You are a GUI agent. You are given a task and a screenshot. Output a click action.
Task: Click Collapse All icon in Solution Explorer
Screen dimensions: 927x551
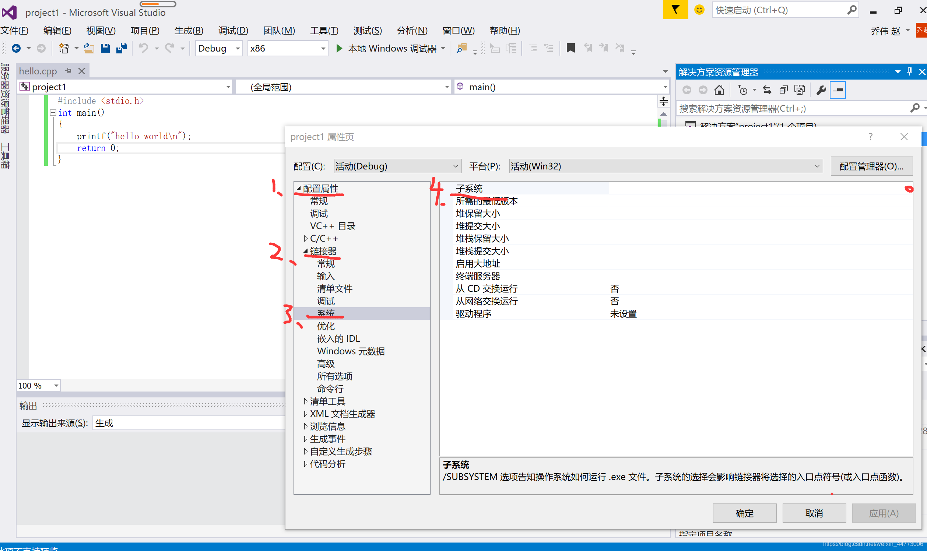pyautogui.click(x=783, y=90)
